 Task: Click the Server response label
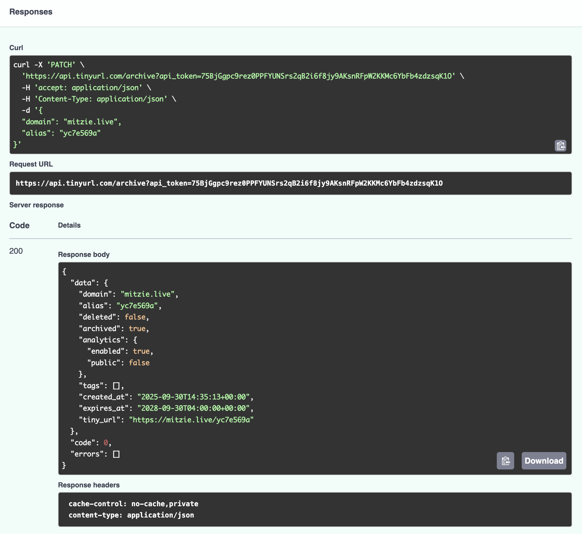[36, 205]
